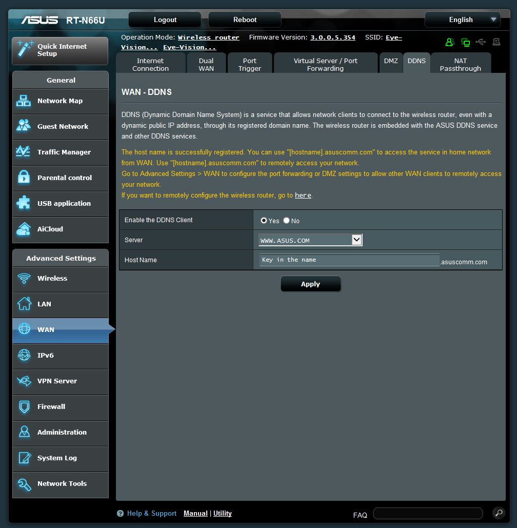
Task: Click the AiCloud cloud icon
Action: 24,229
